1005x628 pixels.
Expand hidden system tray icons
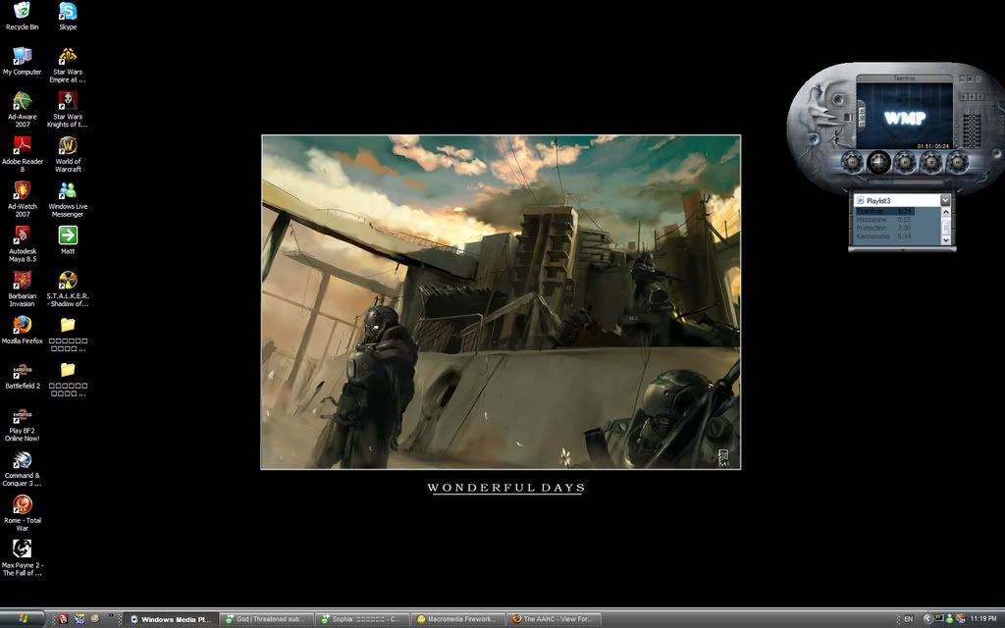click(x=927, y=619)
